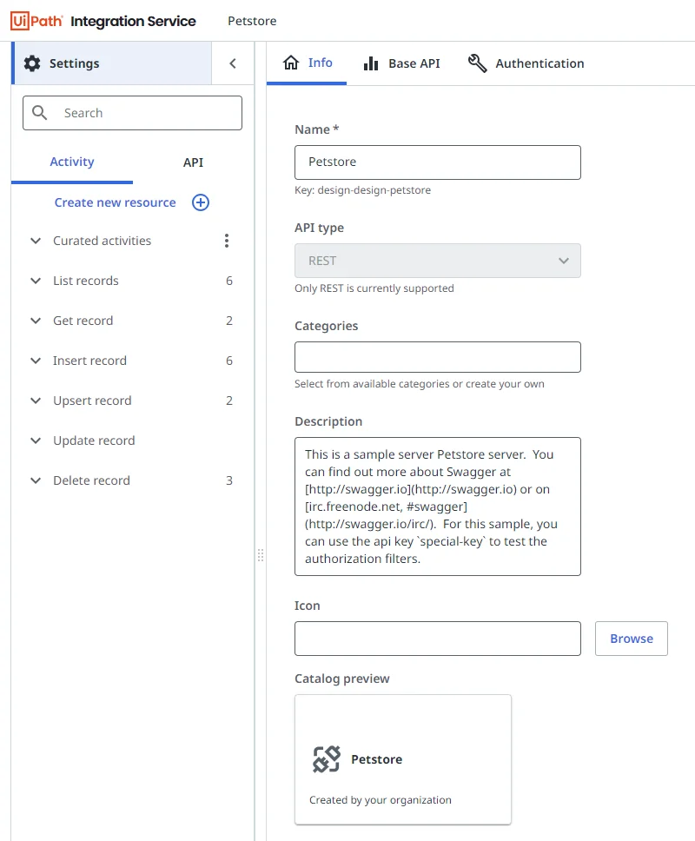Image resolution: width=695 pixels, height=841 pixels.
Task: Click the Browse button for Icon
Action: pos(631,639)
